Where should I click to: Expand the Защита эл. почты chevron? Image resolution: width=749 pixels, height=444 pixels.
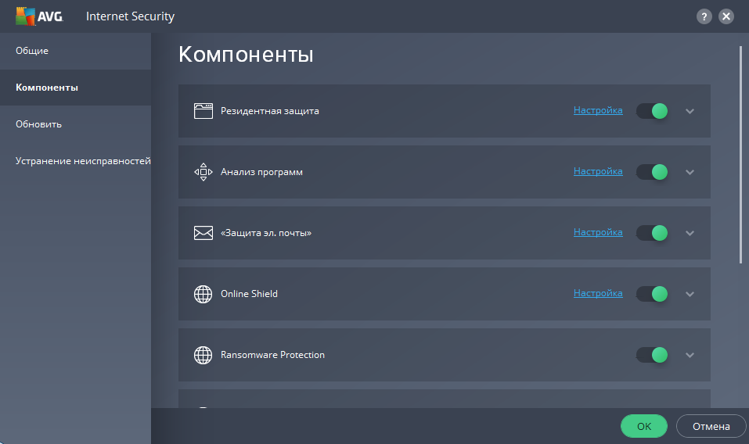(690, 233)
